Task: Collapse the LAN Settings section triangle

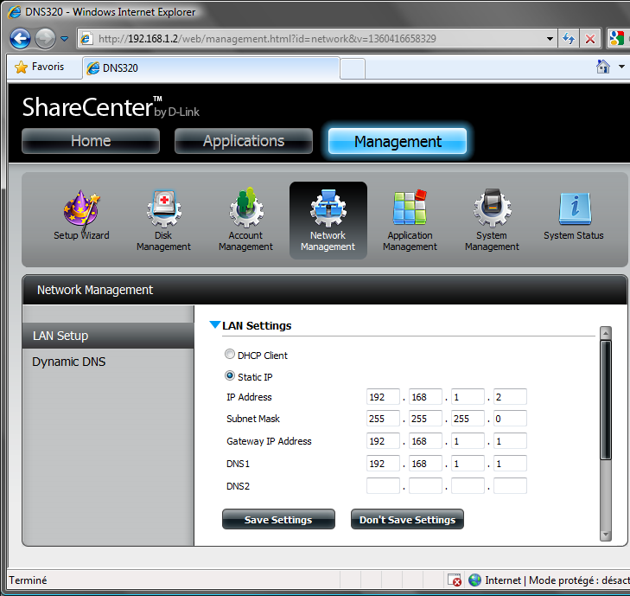Action: [x=215, y=324]
